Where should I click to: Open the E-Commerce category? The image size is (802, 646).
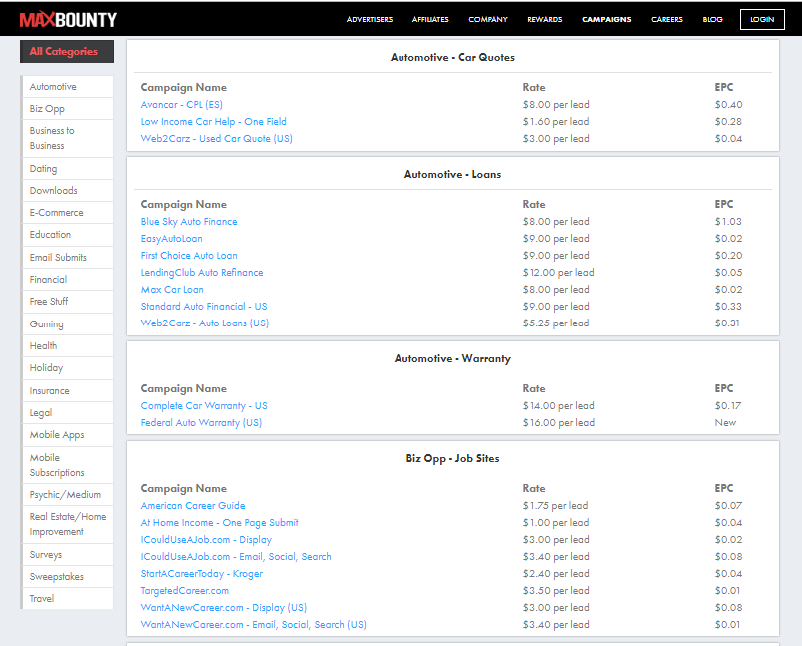(x=68, y=213)
